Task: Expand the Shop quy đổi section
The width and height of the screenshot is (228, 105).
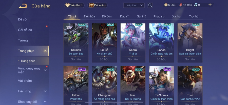Action: click(45, 102)
